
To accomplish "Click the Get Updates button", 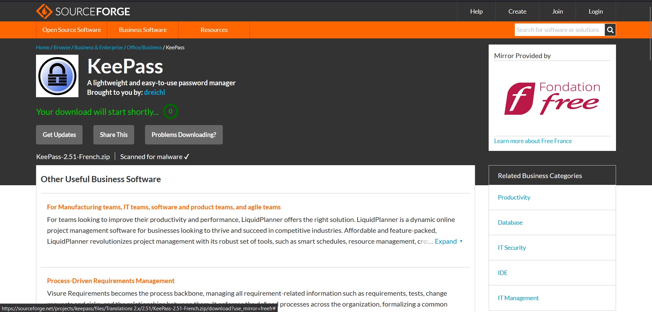I will click(59, 135).
